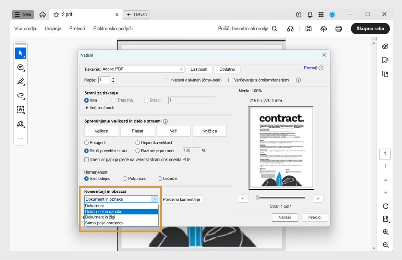The width and height of the screenshot is (402, 260).
Task: Check Izberi vir papirja option
Action: pos(87,159)
